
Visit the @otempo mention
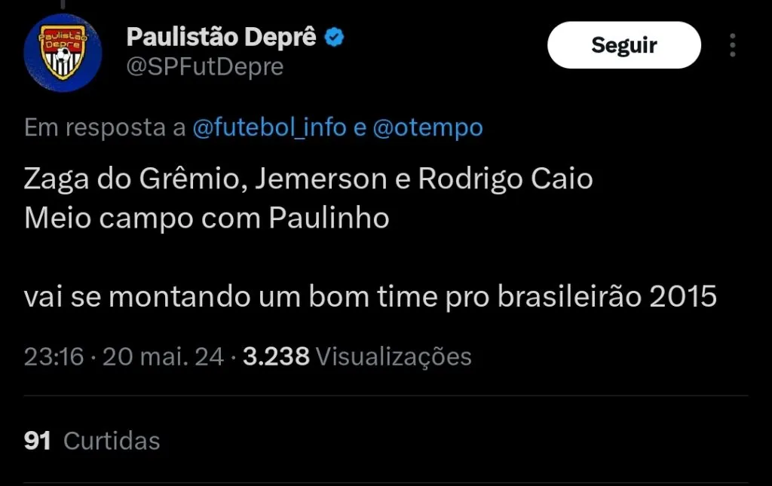point(428,128)
